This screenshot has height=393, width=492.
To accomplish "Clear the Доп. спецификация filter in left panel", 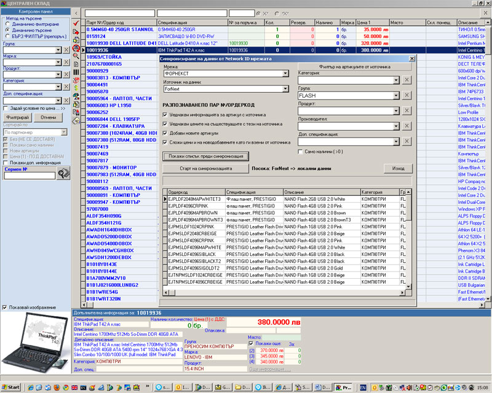I will (x=66, y=100).
